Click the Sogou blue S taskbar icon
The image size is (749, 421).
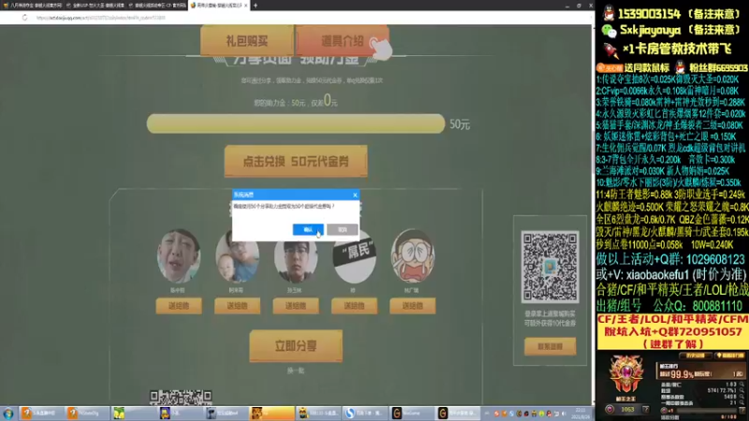click(349, 414)
